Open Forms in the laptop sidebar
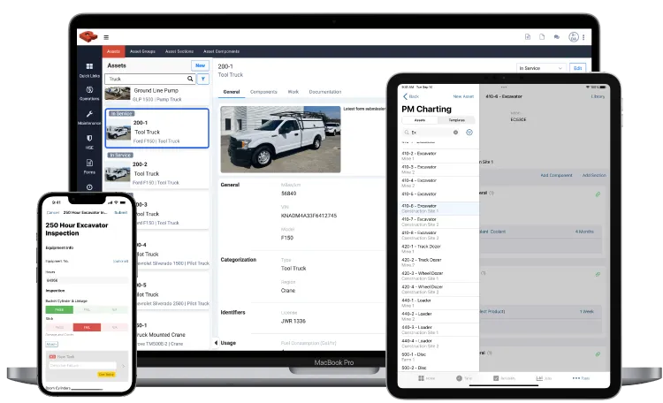663x403 pixels. pos(89,166)
